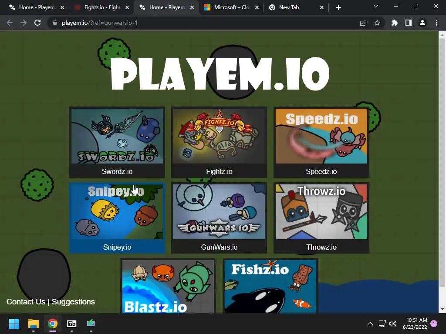Click the Fightz.io caption link
The image size is (446, 334).
(x=220, y=171)
